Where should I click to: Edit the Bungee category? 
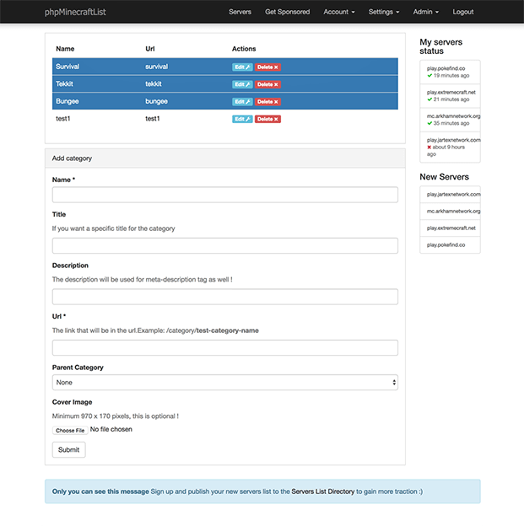[242, 102]
